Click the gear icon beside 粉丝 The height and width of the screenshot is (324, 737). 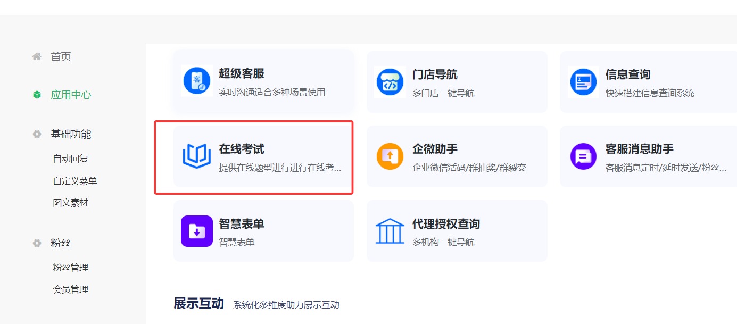(x=36, y=243)
